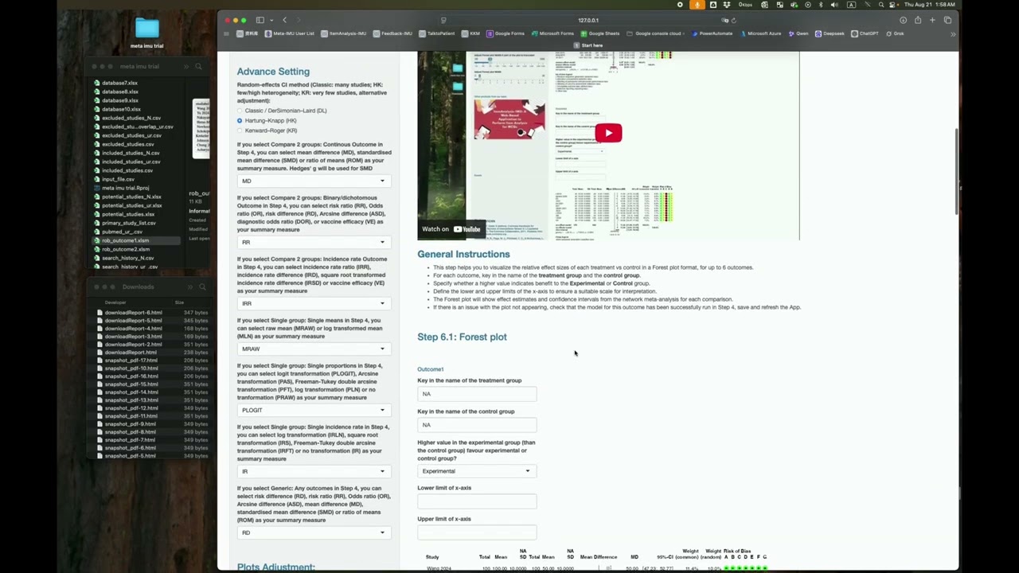Play the embedded YouTube video
This screenshot has width=1019, height=573.
608,133
